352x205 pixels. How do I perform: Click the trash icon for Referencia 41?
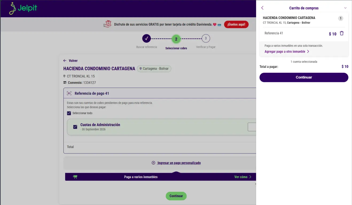pos(342,33)
